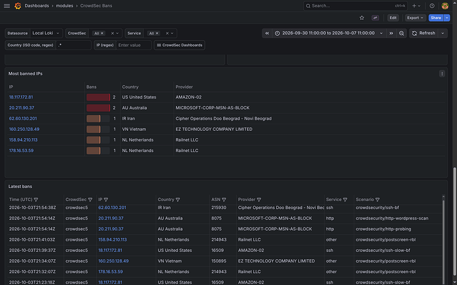The width and height of the screenshot is (457, 285).
Task: Open IP 20.211.90.37 in Most banned IPs
Action: (22, 108)
